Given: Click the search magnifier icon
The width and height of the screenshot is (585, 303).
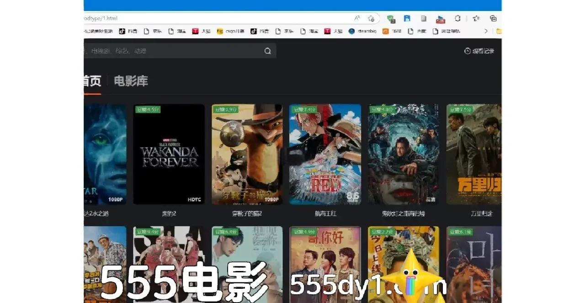Looking at the screenshot, I should [268, 51].
